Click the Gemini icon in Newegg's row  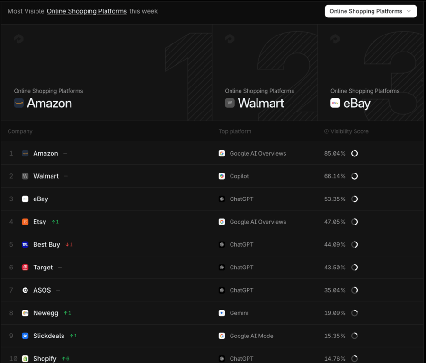(222, 313)
